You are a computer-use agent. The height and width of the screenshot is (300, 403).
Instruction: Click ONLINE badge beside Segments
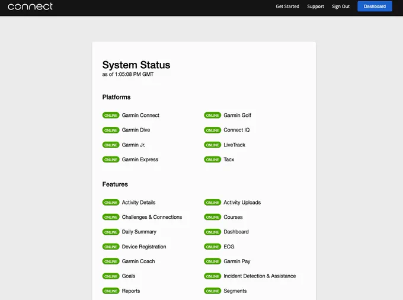pos(213,291)
